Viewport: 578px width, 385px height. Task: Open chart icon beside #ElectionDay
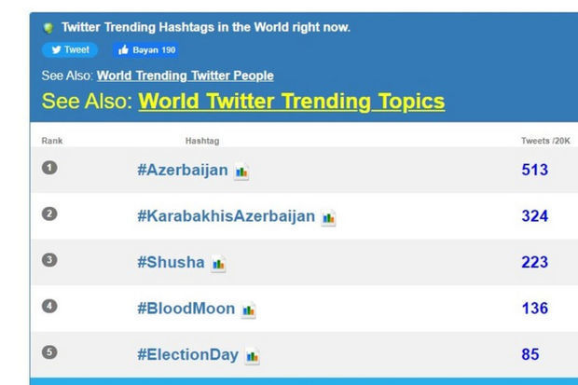[x=252, y=356]
